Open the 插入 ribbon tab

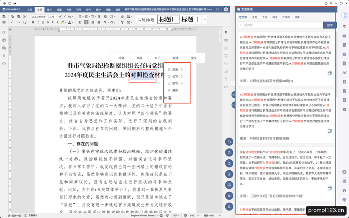[49, 10]
